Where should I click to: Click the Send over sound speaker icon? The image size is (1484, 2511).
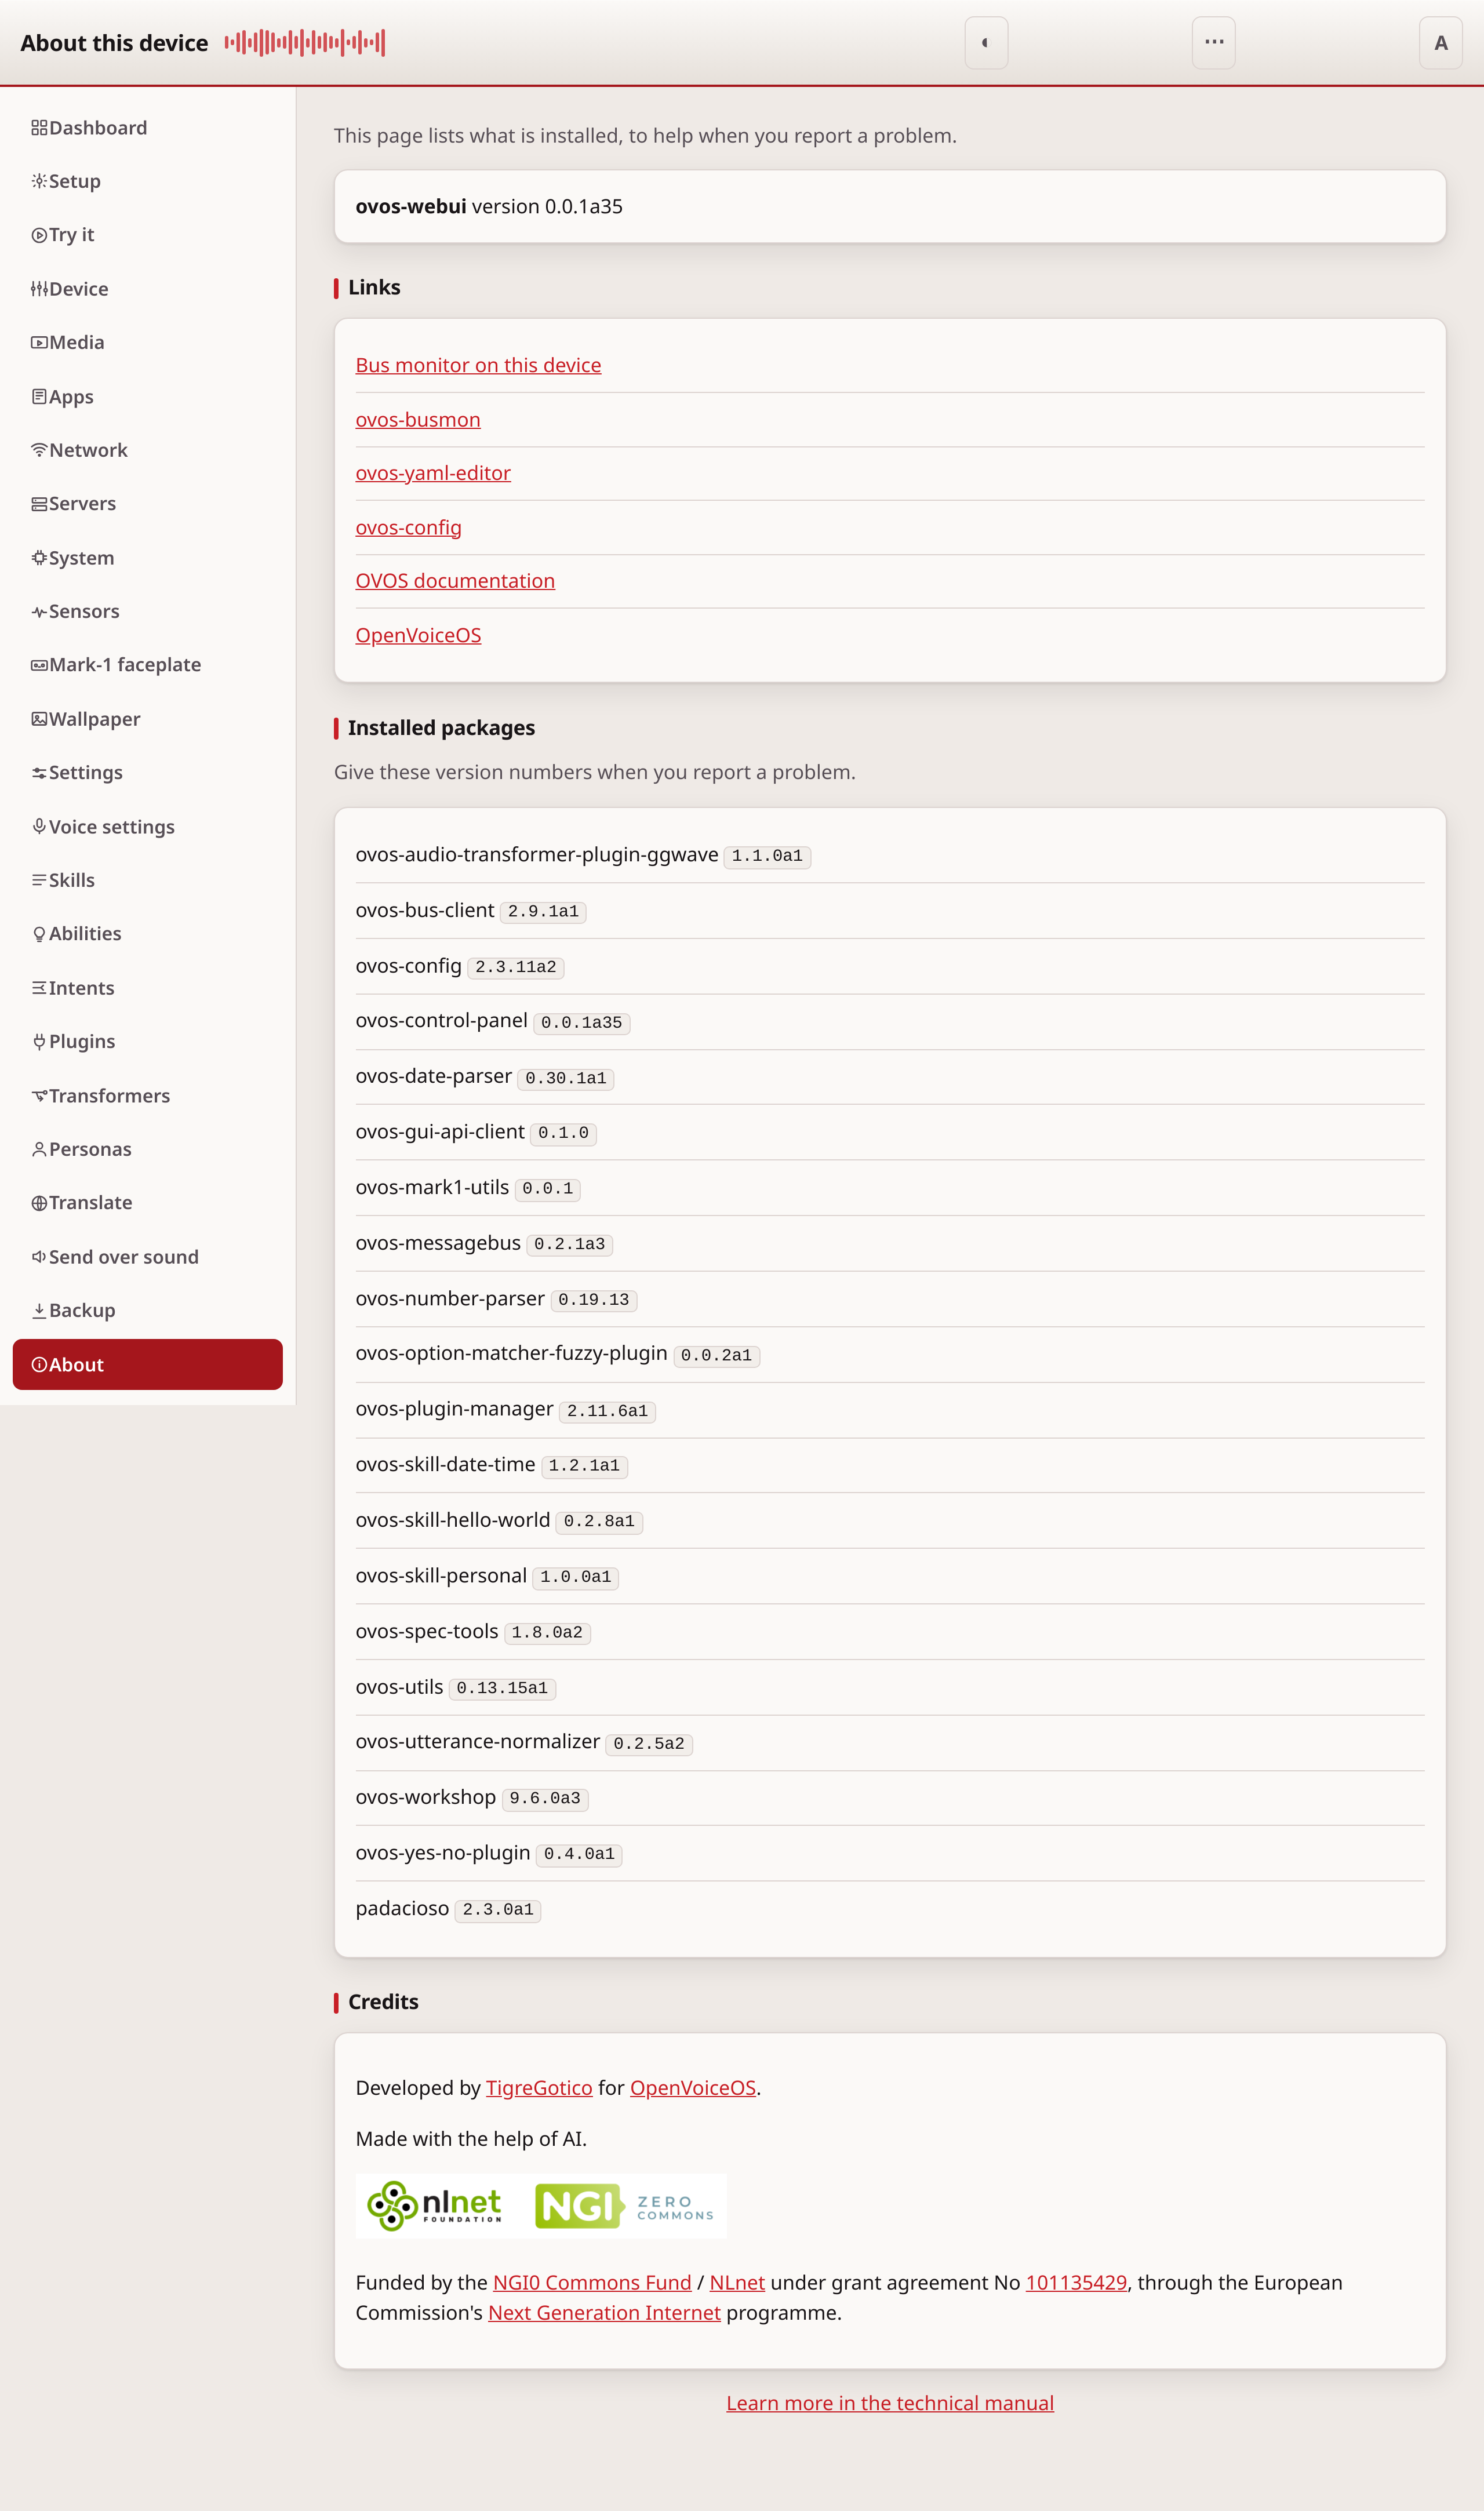[x=39, y=1257]
